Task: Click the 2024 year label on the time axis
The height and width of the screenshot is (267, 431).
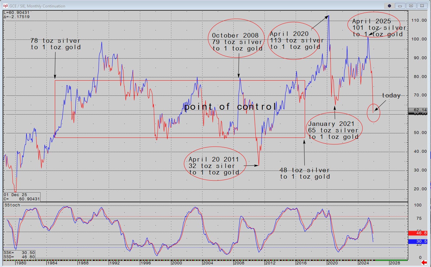Action: [x=363, y=264]
